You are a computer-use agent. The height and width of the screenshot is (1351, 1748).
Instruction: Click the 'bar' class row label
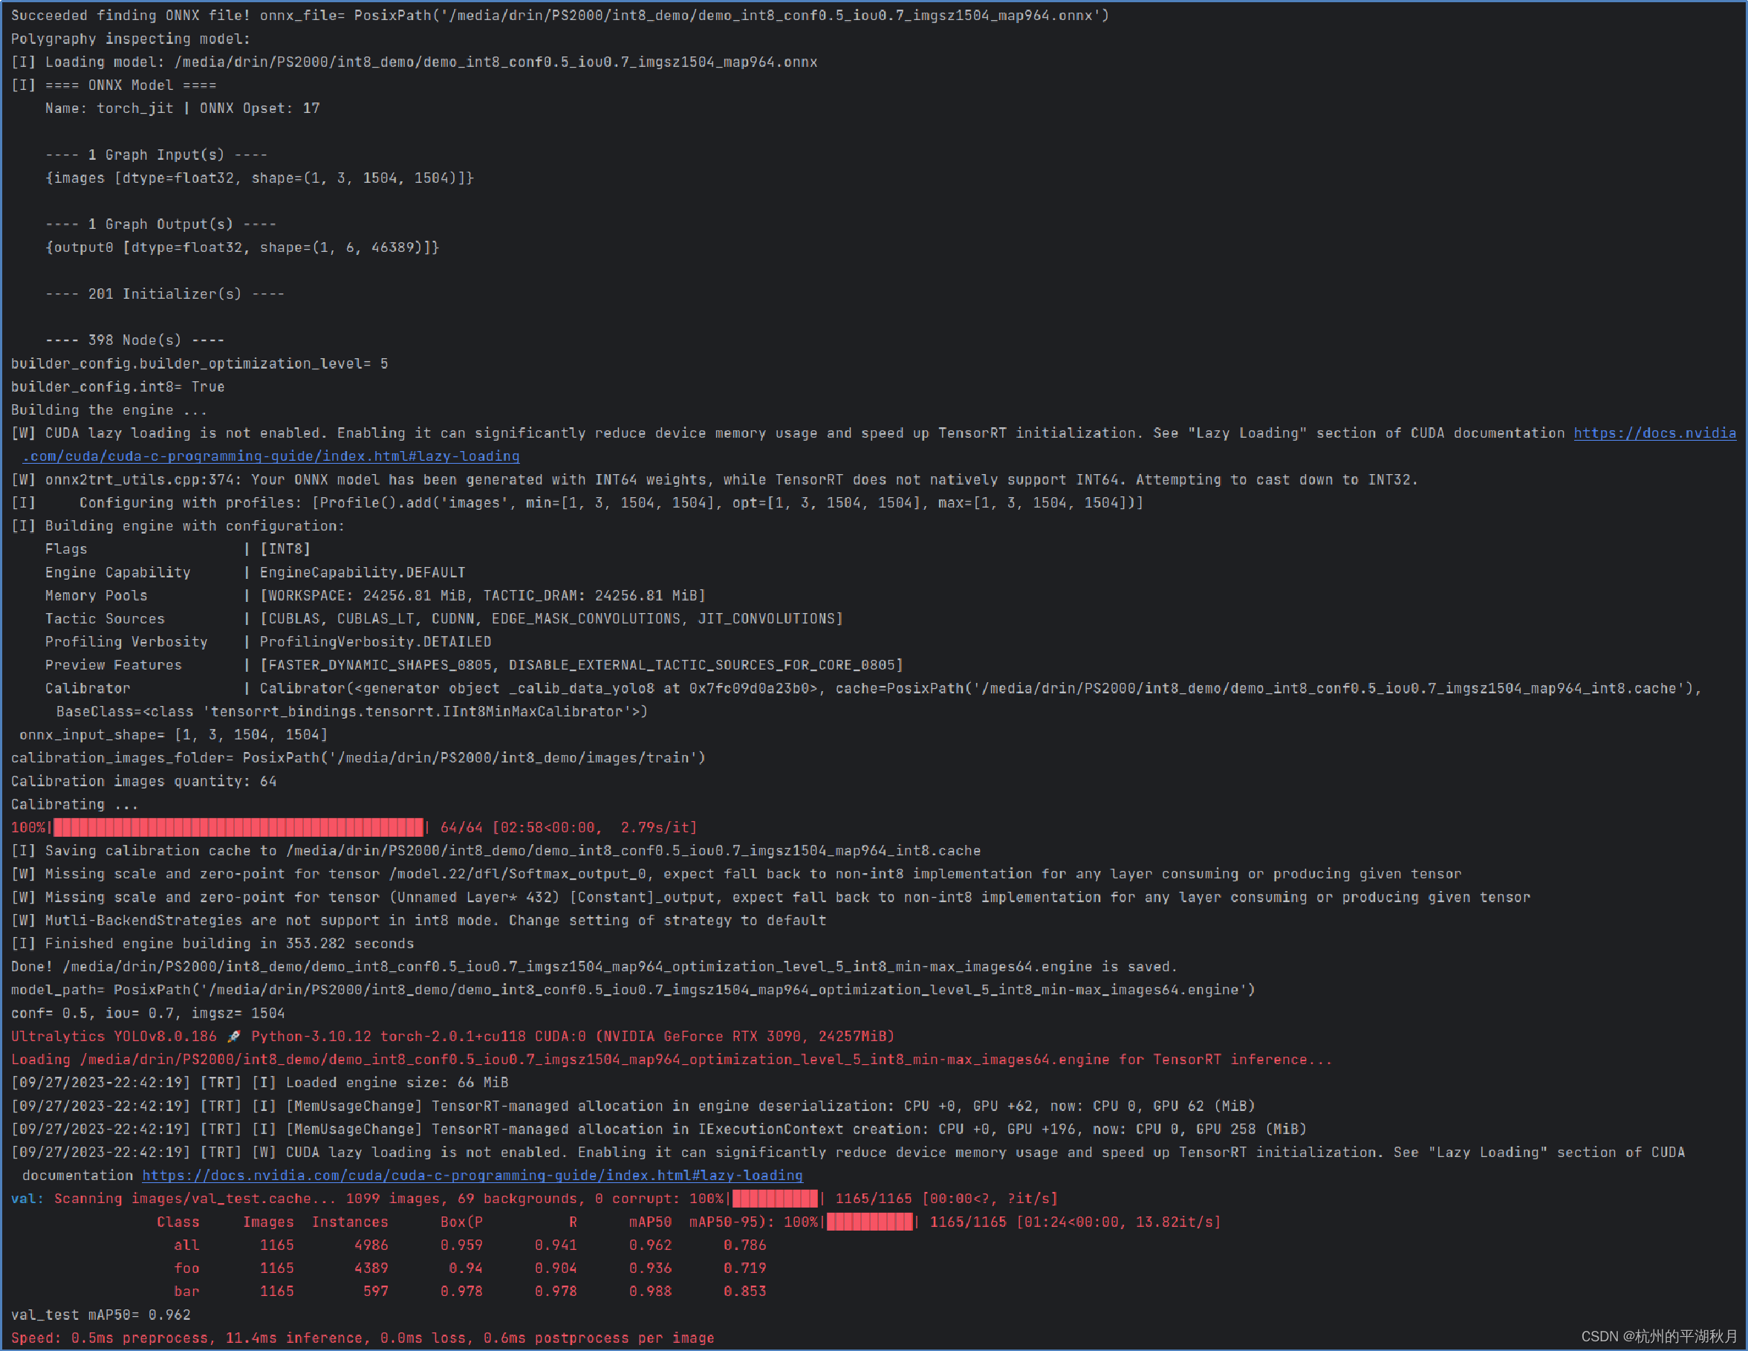(x=186, y=1292)
